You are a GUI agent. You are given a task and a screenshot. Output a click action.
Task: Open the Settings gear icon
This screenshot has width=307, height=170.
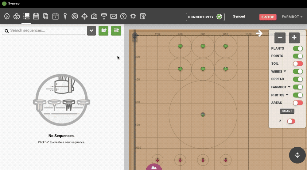click(133, 17)
